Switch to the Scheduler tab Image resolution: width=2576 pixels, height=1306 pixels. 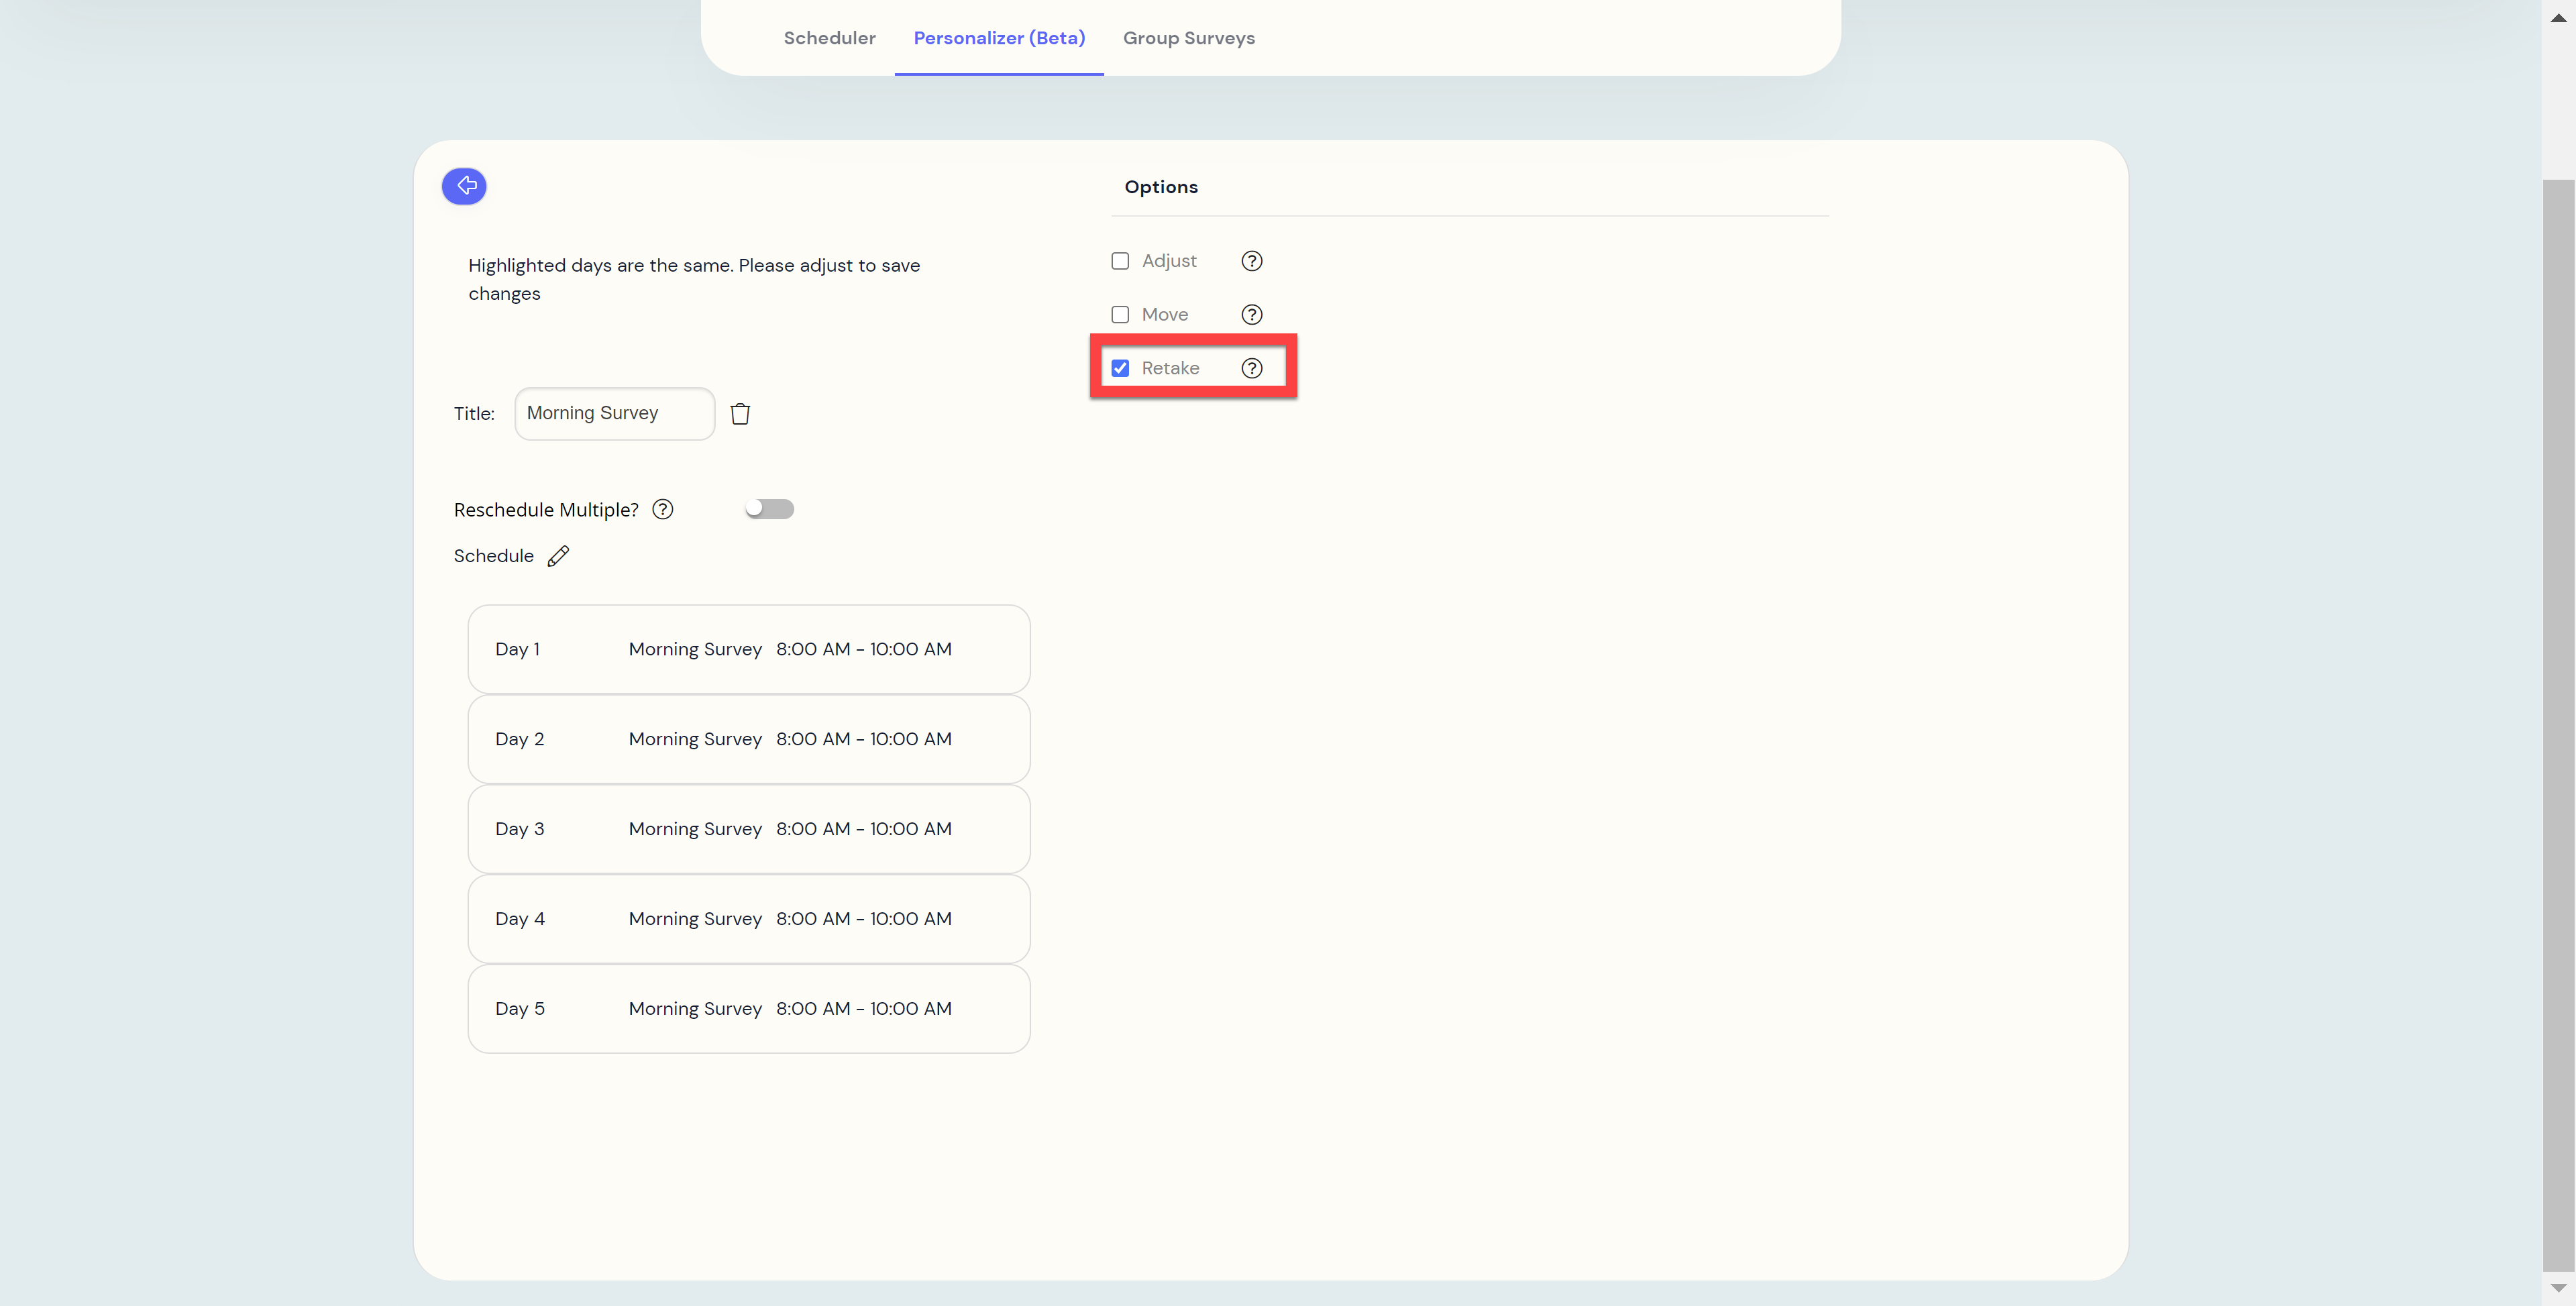pyautogui.click(x=829, y=38)
